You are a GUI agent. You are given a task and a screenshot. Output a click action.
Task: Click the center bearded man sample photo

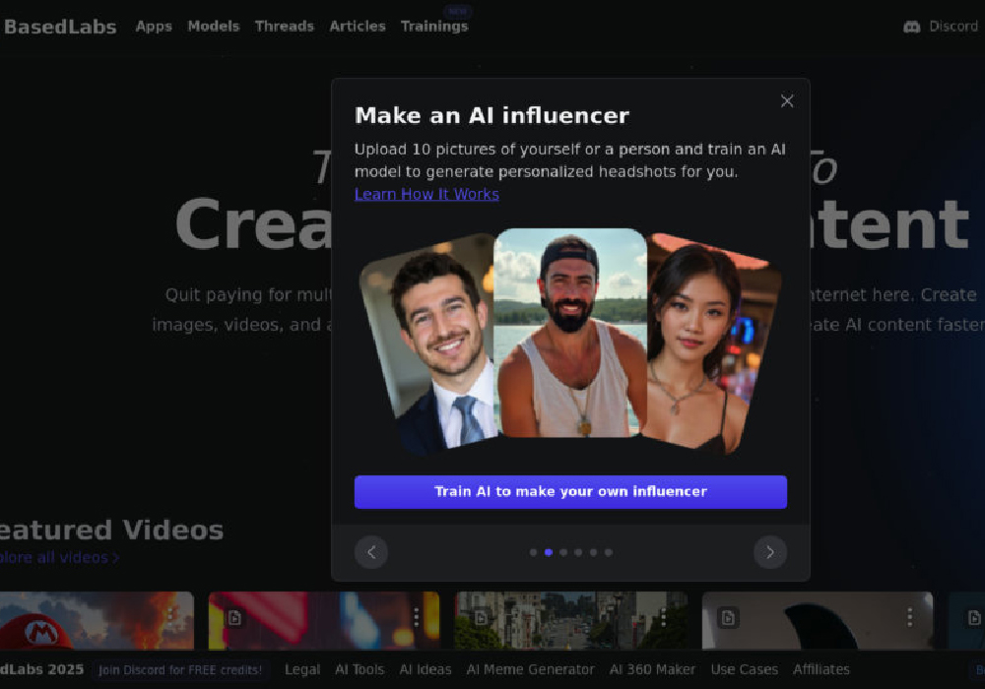pyautogui.click(x=570, y=335)
